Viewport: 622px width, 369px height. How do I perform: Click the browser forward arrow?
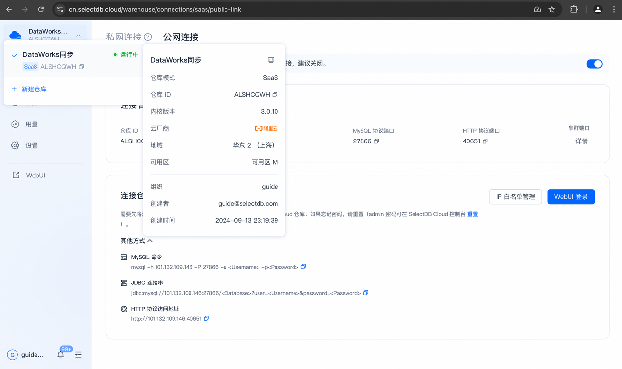pyautogui.click(x=25, y=9)
